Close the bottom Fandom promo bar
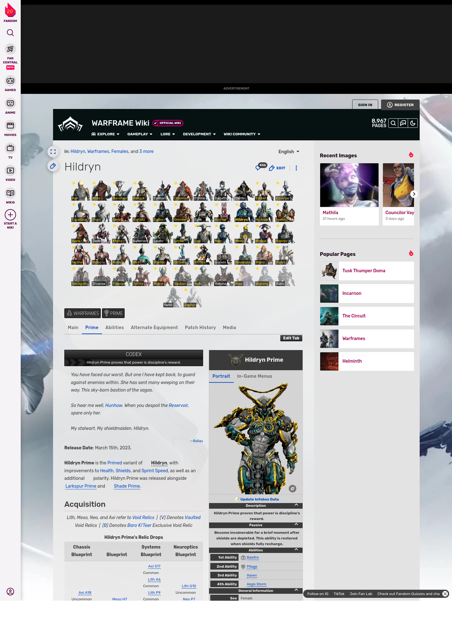The height and width of the screenshot is (628, 452). pyautogui.click(x=445, y=594)
